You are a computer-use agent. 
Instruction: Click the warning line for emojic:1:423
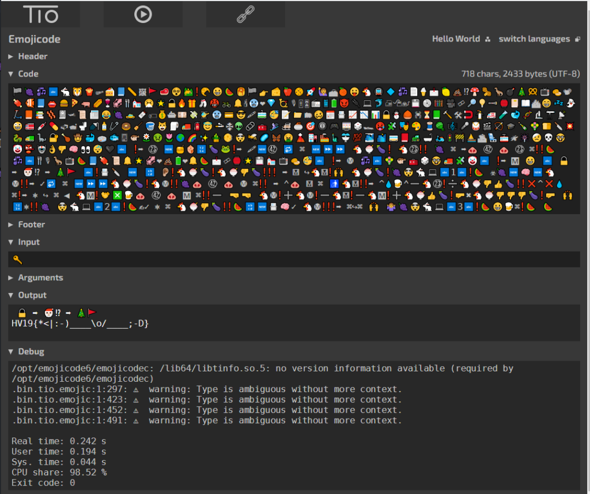click(x=207, y=400)
